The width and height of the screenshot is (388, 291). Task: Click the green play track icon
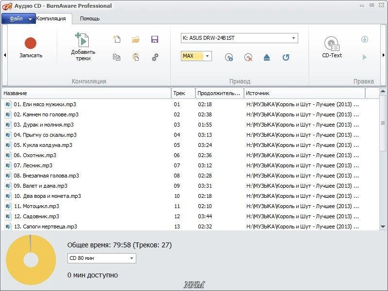click(365, 57)
